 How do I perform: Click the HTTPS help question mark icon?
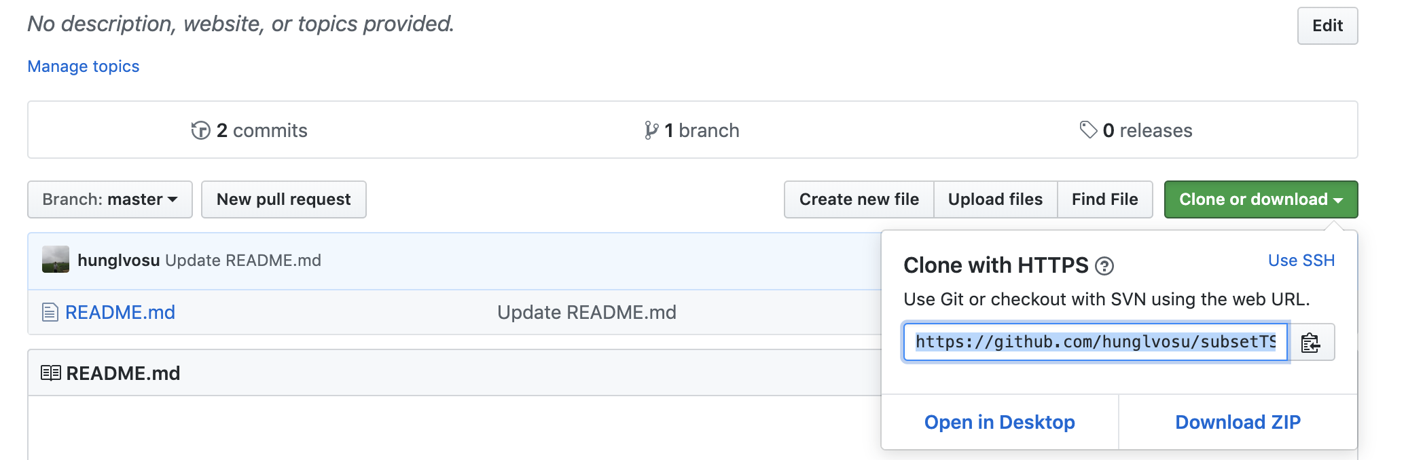(x=1104, y=266)
